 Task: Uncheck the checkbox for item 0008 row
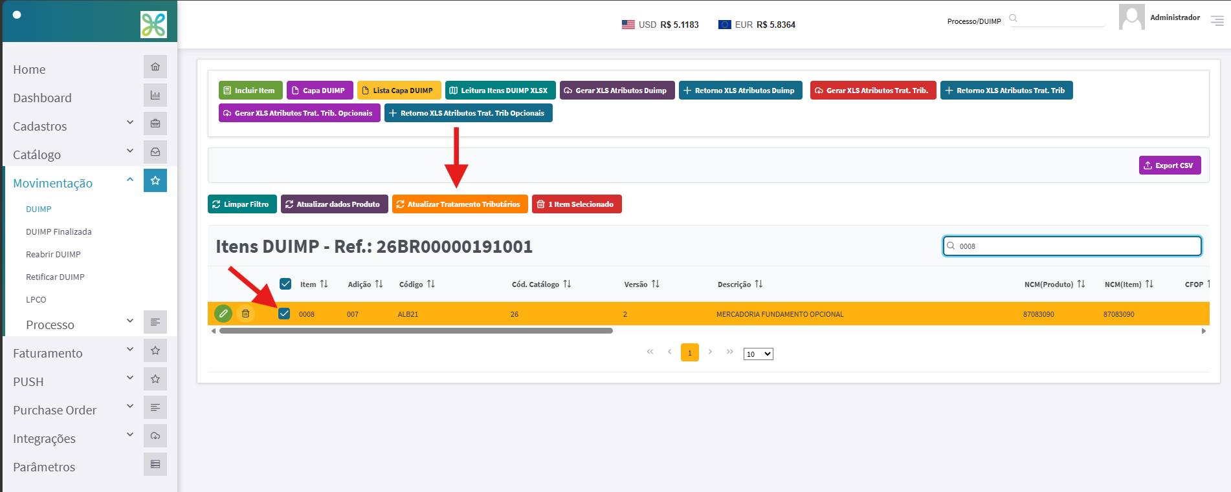tap(284, 314)
